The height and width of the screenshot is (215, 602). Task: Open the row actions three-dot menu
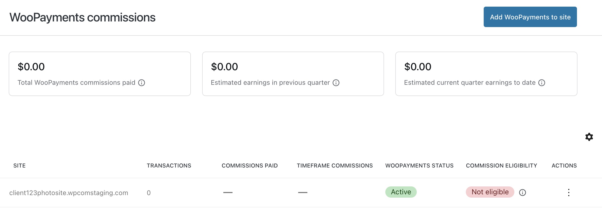tap(569, 193)
